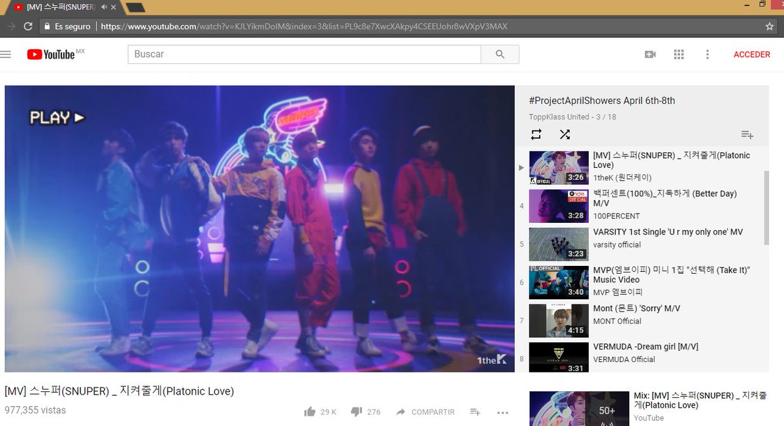Click channel name VERMUDA Official

624,359
